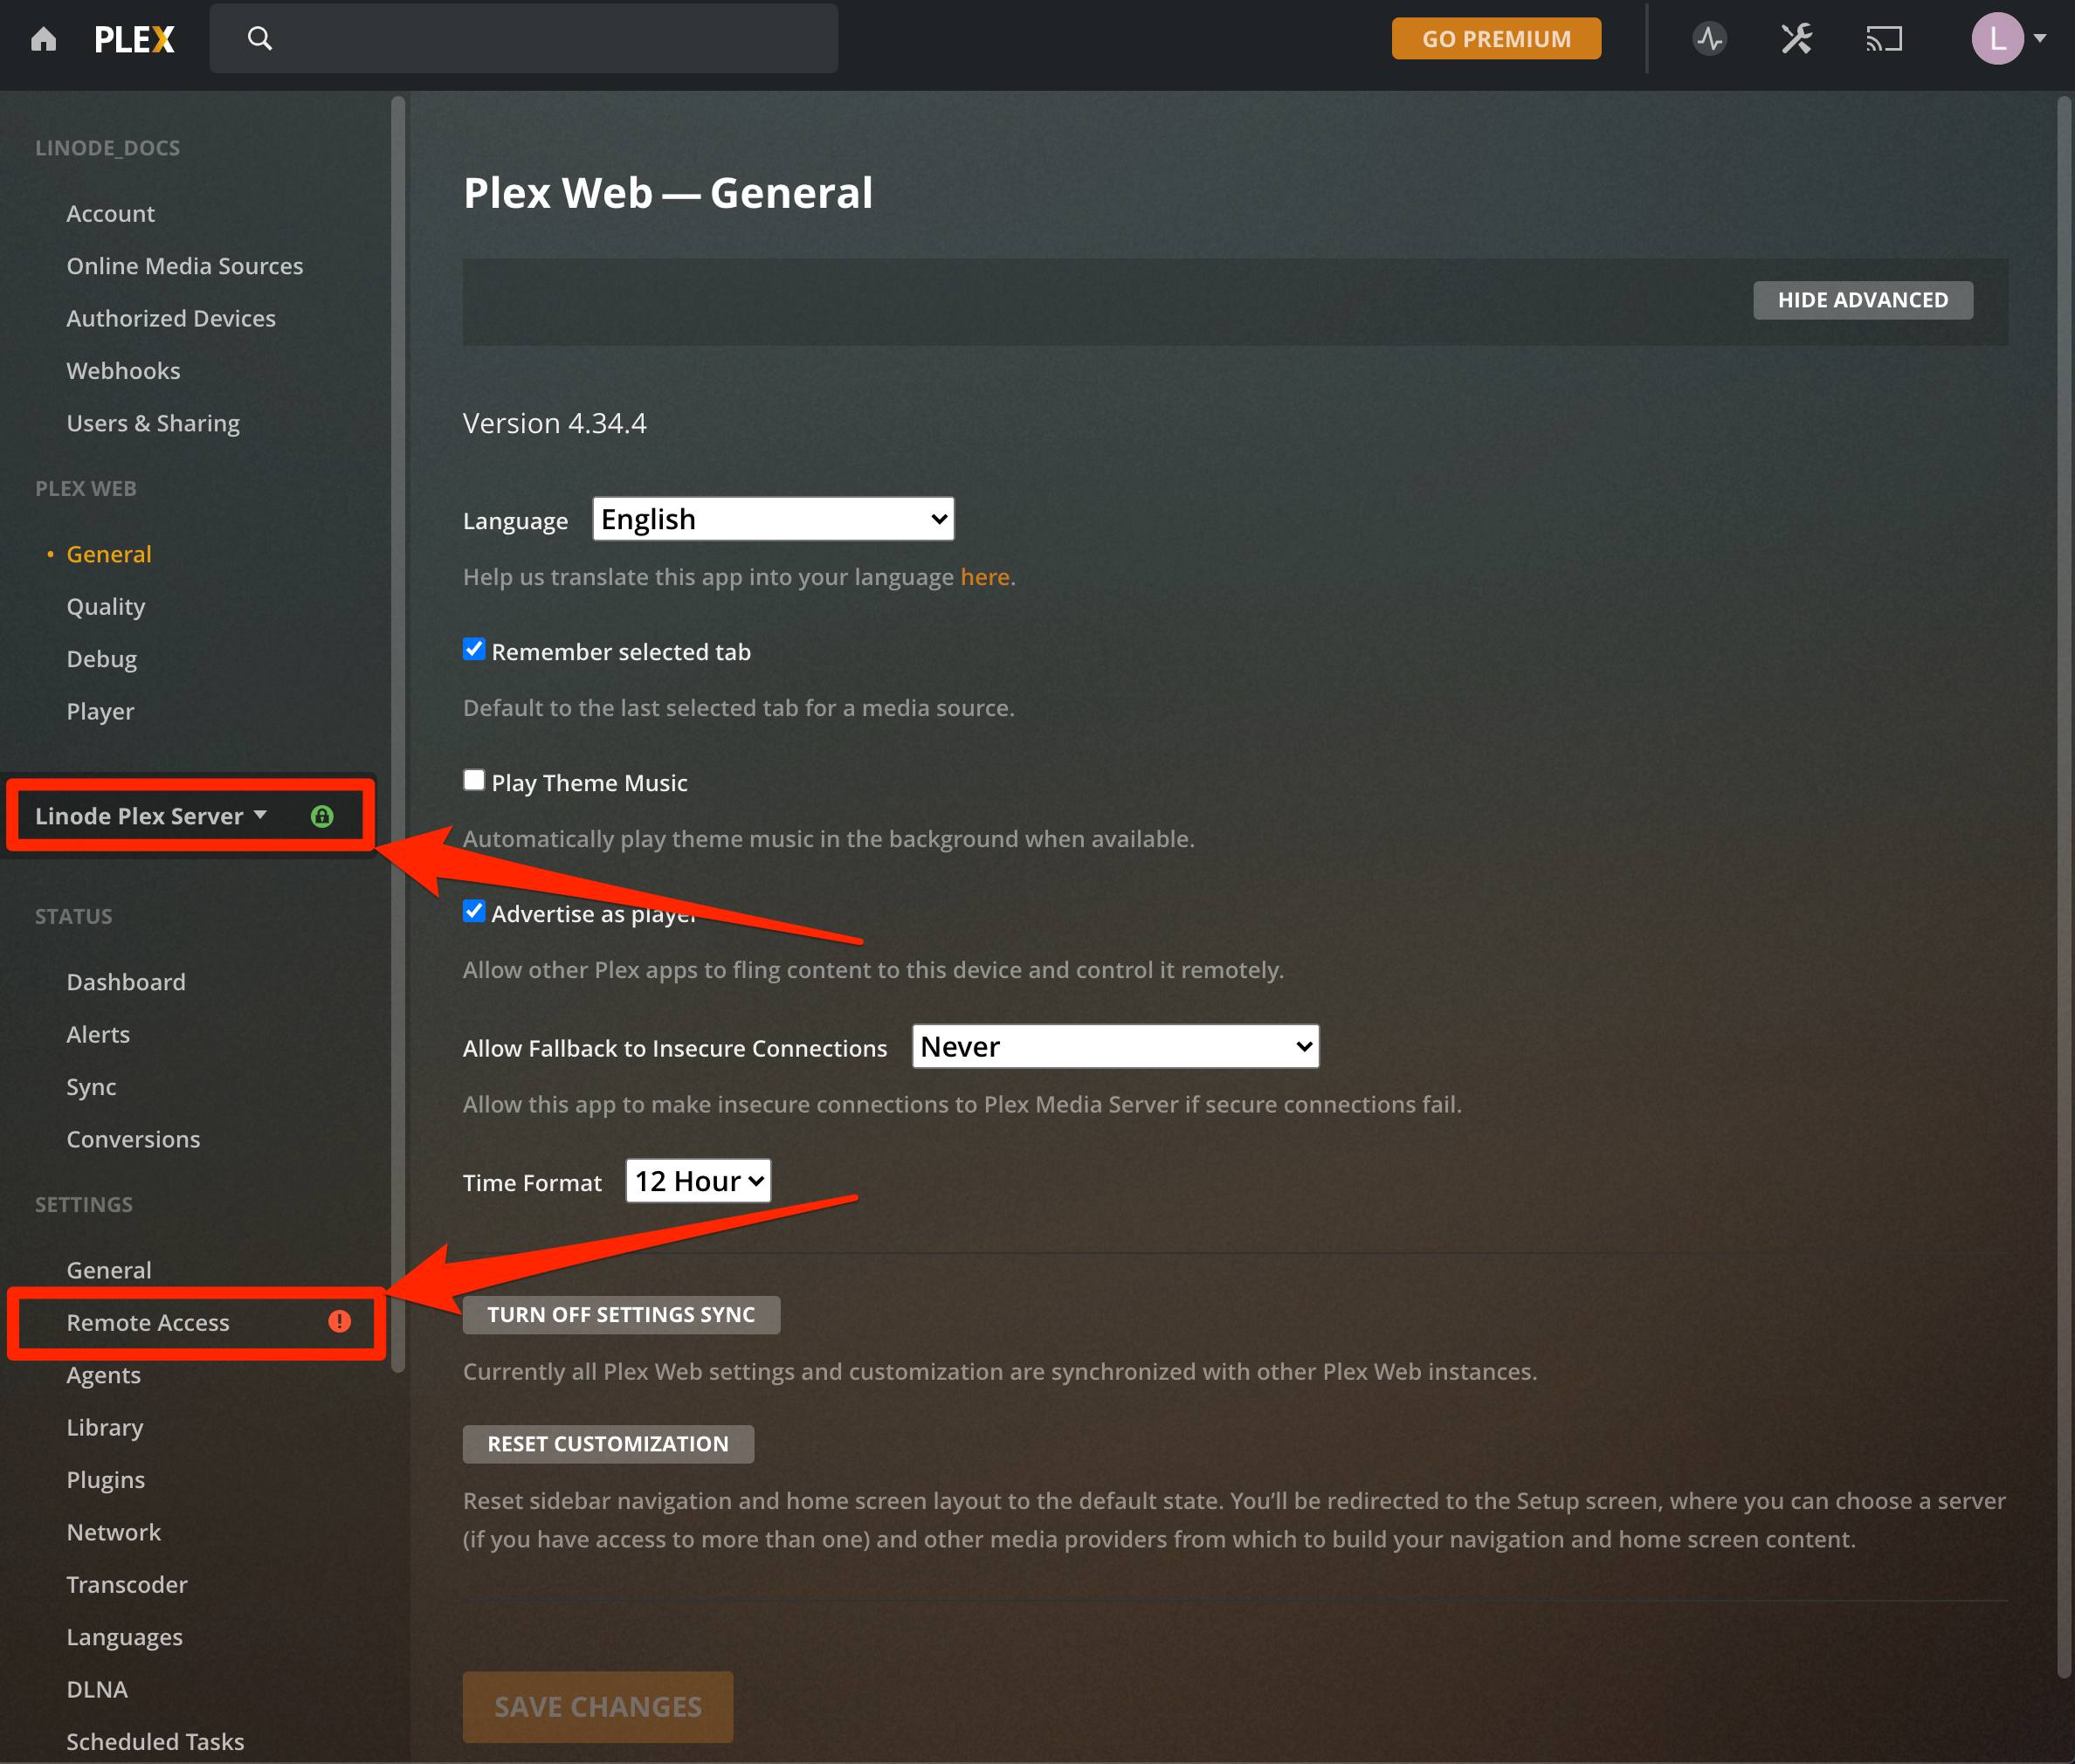
Task: Open the Transcoder settings section
Action: pos(127,1584)
